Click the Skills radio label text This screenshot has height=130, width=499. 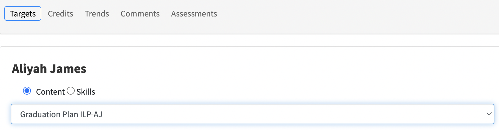tap(86, 92)
